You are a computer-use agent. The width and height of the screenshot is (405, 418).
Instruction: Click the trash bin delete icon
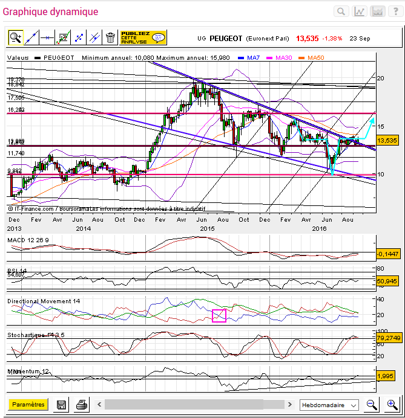[x=110, y=37]
